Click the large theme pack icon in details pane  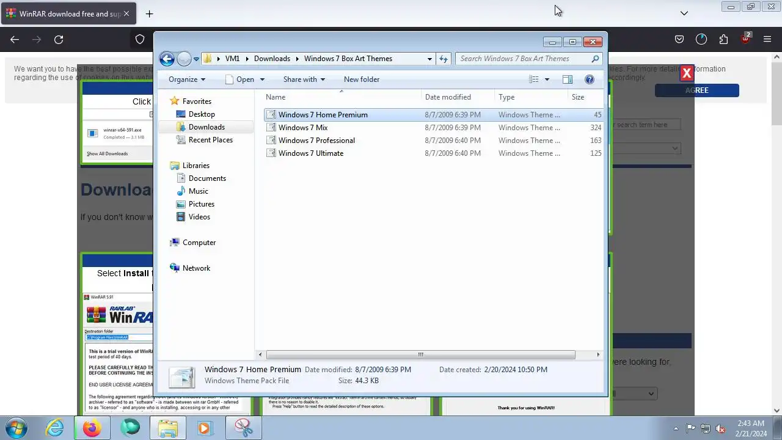coord(182,376)
